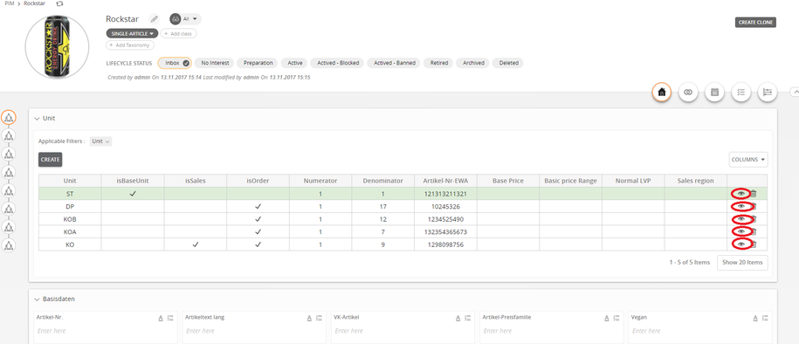Delete the KOA unit row via trash icon

coord(754,232)
